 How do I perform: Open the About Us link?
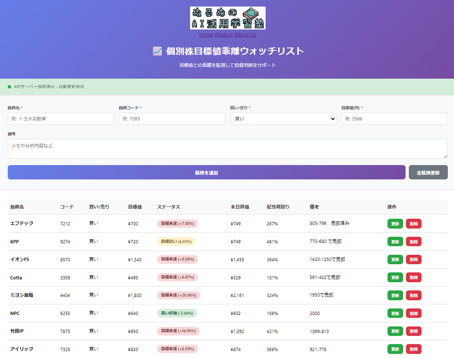tap(245, 35)
